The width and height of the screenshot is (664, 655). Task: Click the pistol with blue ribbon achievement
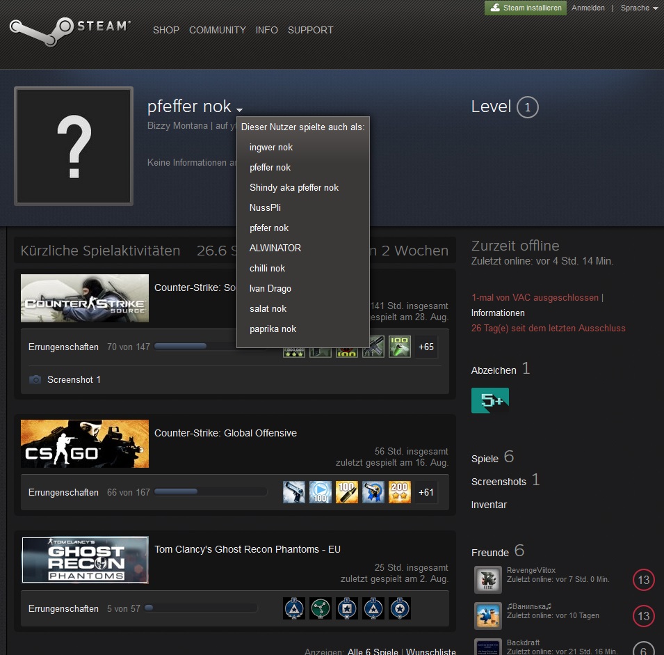[373, 492]
